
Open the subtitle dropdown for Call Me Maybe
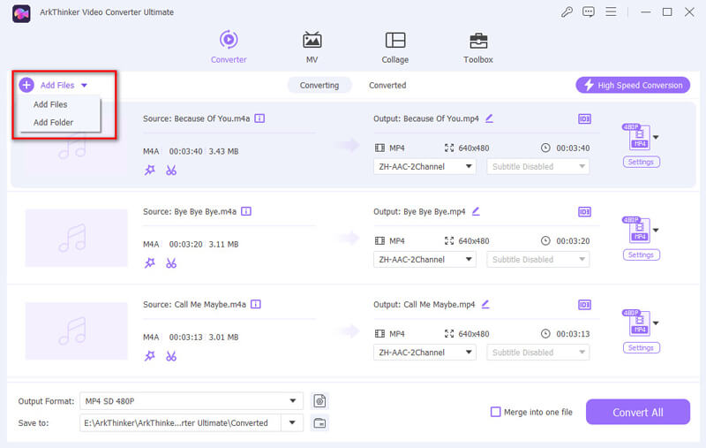coord(538,353)
